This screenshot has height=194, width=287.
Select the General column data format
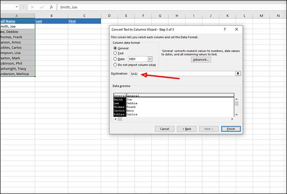coord(116,48)
